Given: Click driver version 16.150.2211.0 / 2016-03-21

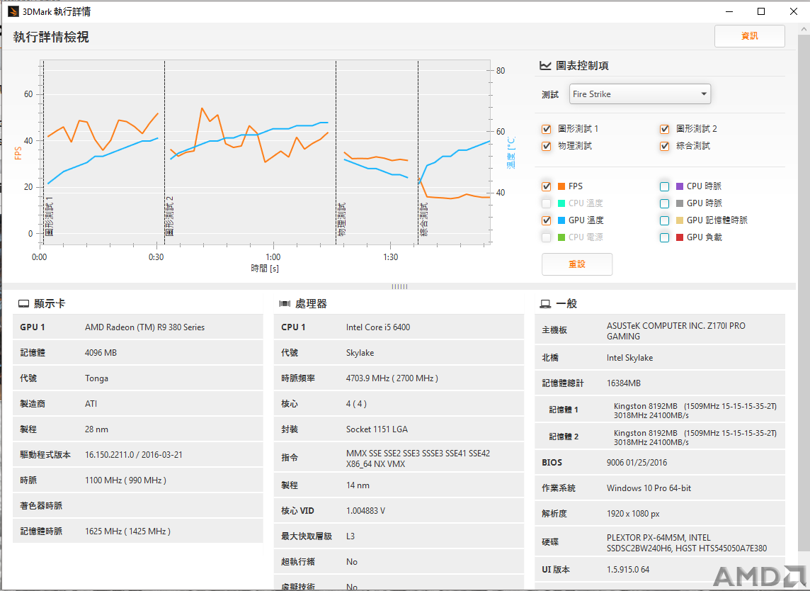Looking at the screenshot, I should tap(134, 454).
